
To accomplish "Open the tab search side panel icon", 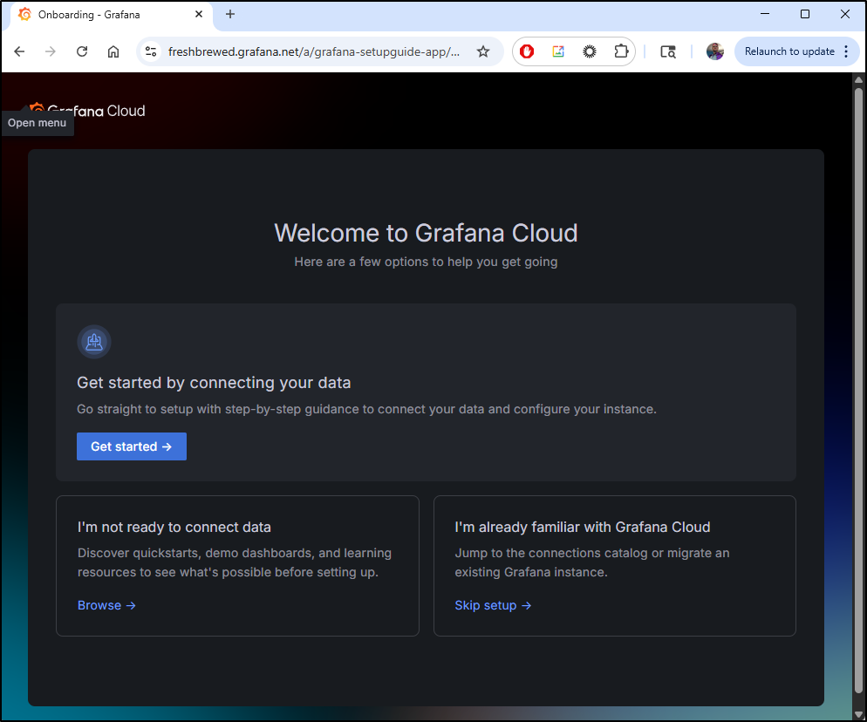I will pos(668,51).
